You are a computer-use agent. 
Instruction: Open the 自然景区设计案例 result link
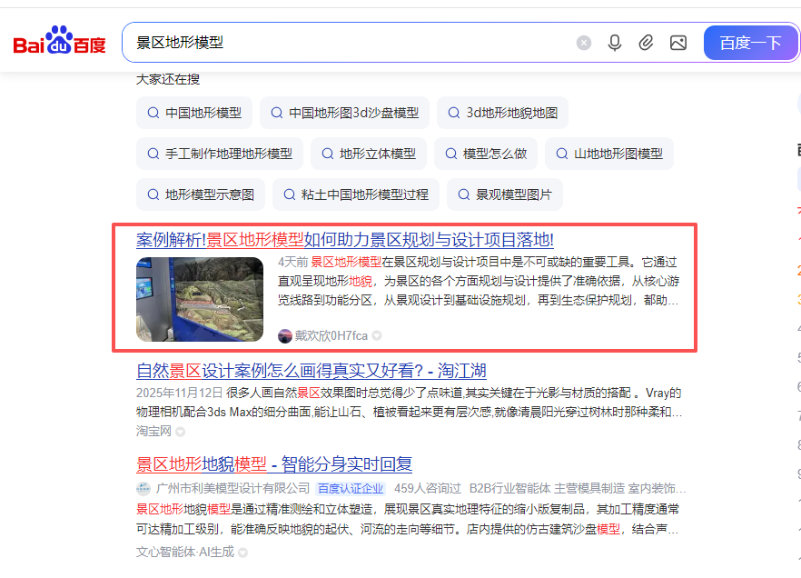tap(311, 371)
